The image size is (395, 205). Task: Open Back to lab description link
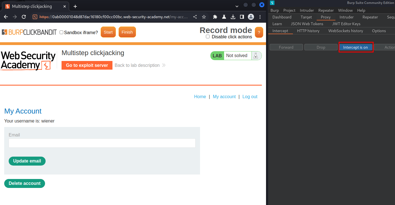point(140,65)
